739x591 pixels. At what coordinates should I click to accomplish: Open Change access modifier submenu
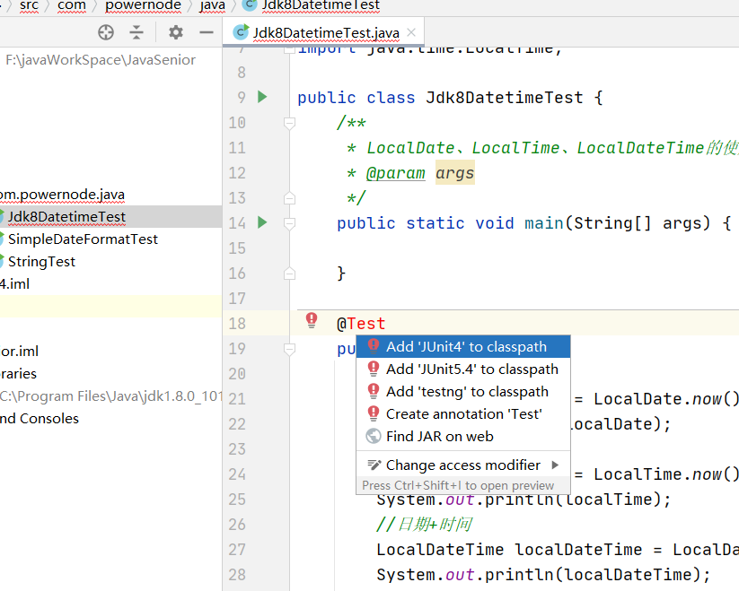click(463, 465)
